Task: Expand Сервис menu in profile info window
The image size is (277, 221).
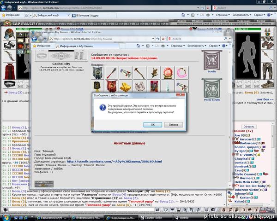Action: coord(214,46)
